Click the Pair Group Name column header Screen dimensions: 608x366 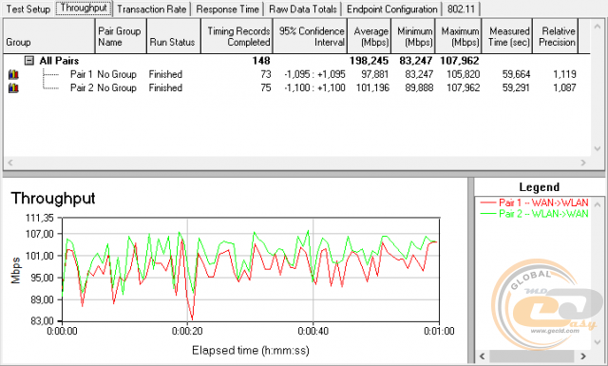(x=121, y=36)
